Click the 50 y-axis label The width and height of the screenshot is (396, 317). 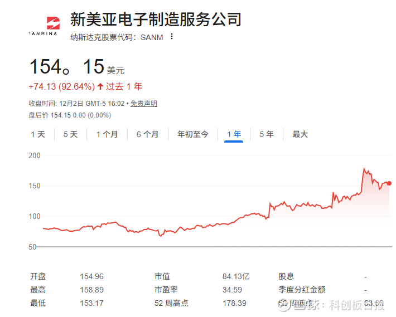[32, 247]
